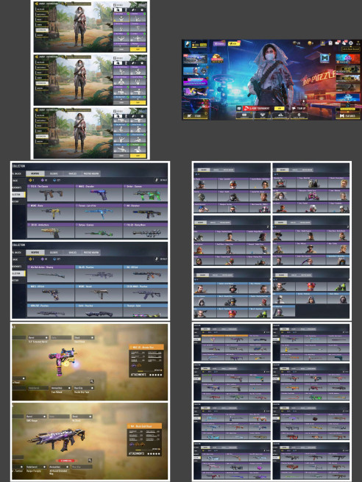Tap purple rarity diamond in top Collection panel
The image size is (362, 482).
coord(43,181)
